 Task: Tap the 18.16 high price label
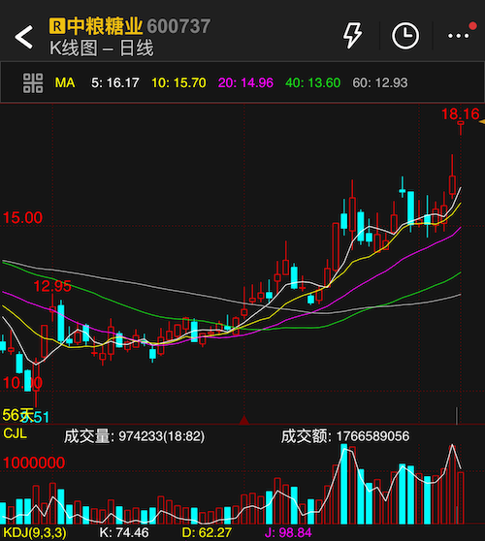(461, 113)
